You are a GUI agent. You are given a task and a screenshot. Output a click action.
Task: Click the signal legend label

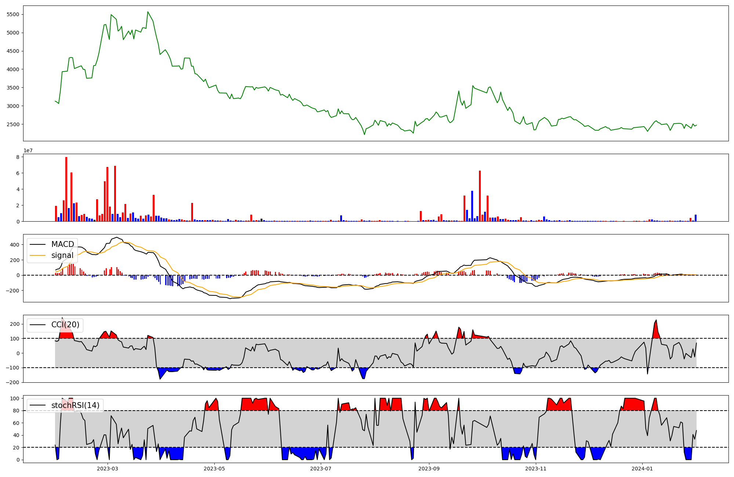click(62, 255)
